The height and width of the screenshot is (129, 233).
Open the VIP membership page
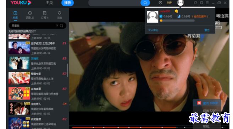[x=169, y=3]
